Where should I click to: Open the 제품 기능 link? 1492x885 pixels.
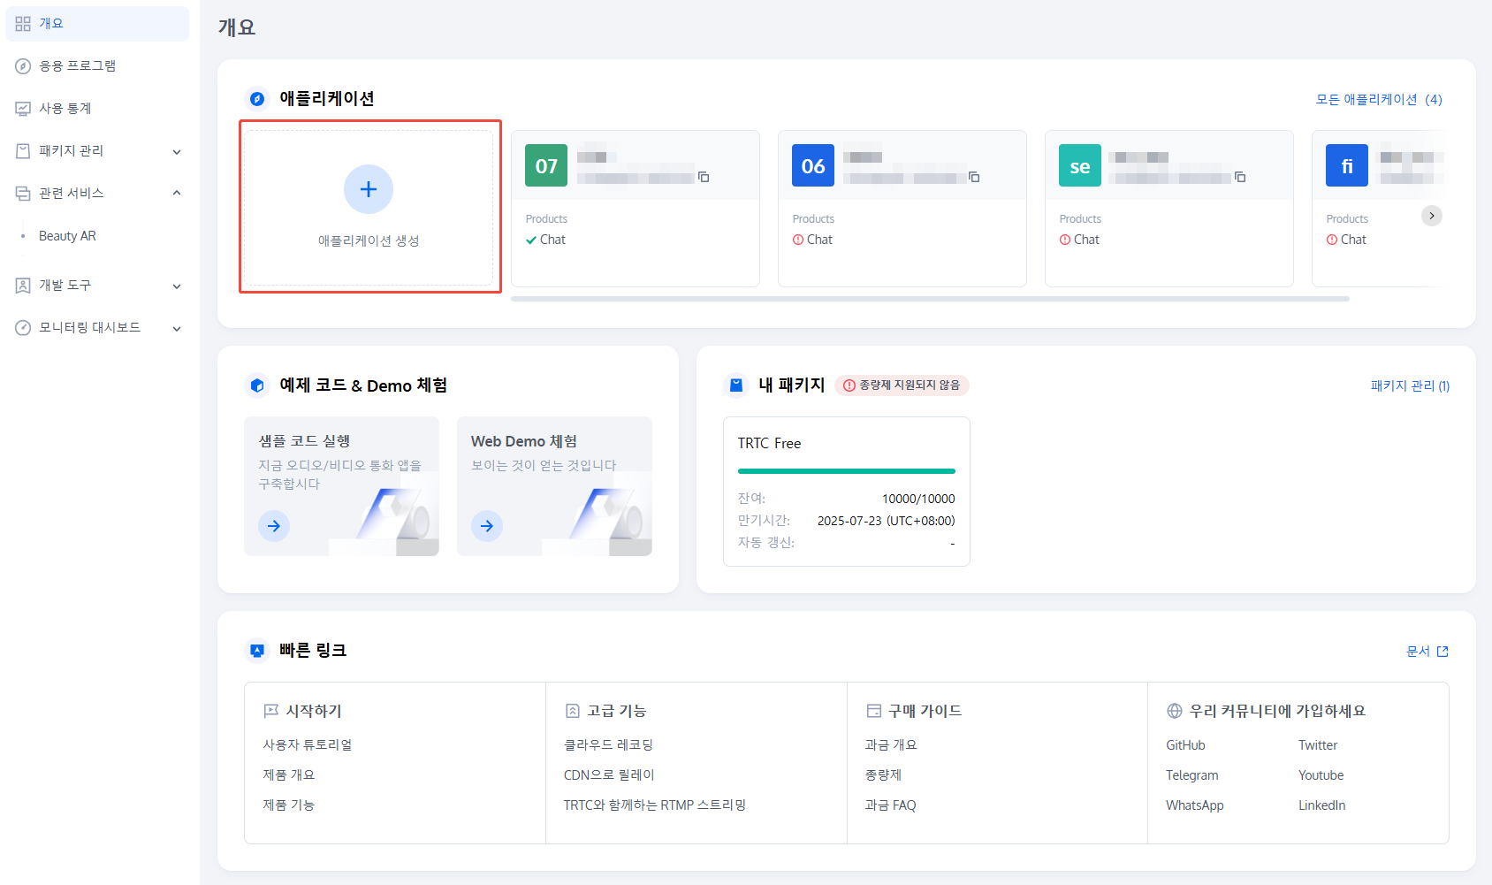[288, 805]
